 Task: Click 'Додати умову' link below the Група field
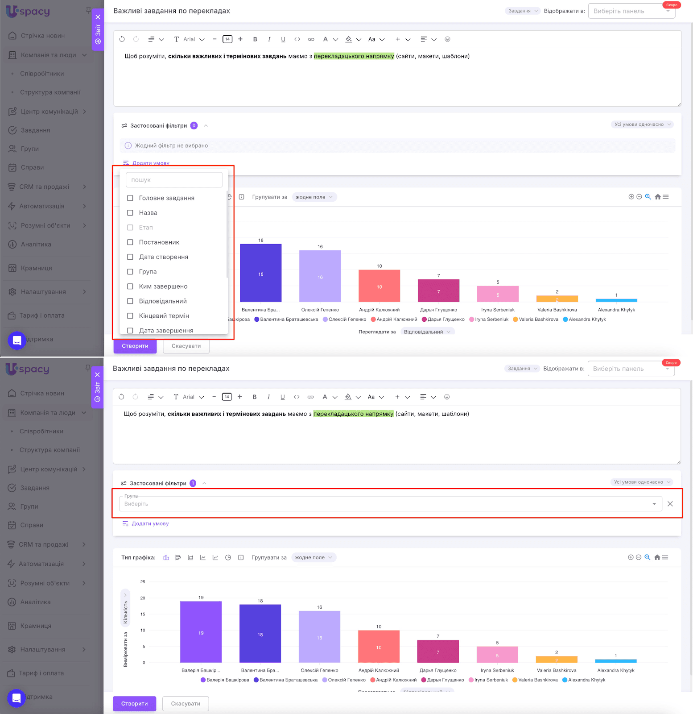pos(150,523)
